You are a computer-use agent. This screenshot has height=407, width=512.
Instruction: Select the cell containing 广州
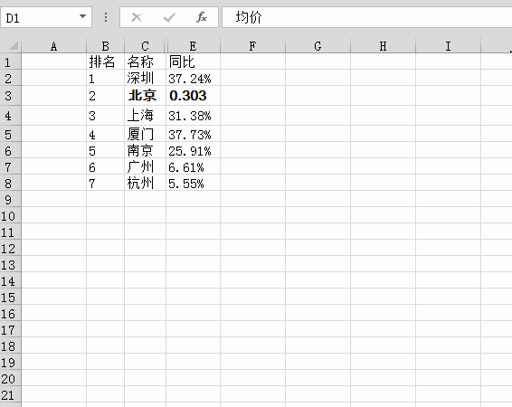tap(146, 166)
